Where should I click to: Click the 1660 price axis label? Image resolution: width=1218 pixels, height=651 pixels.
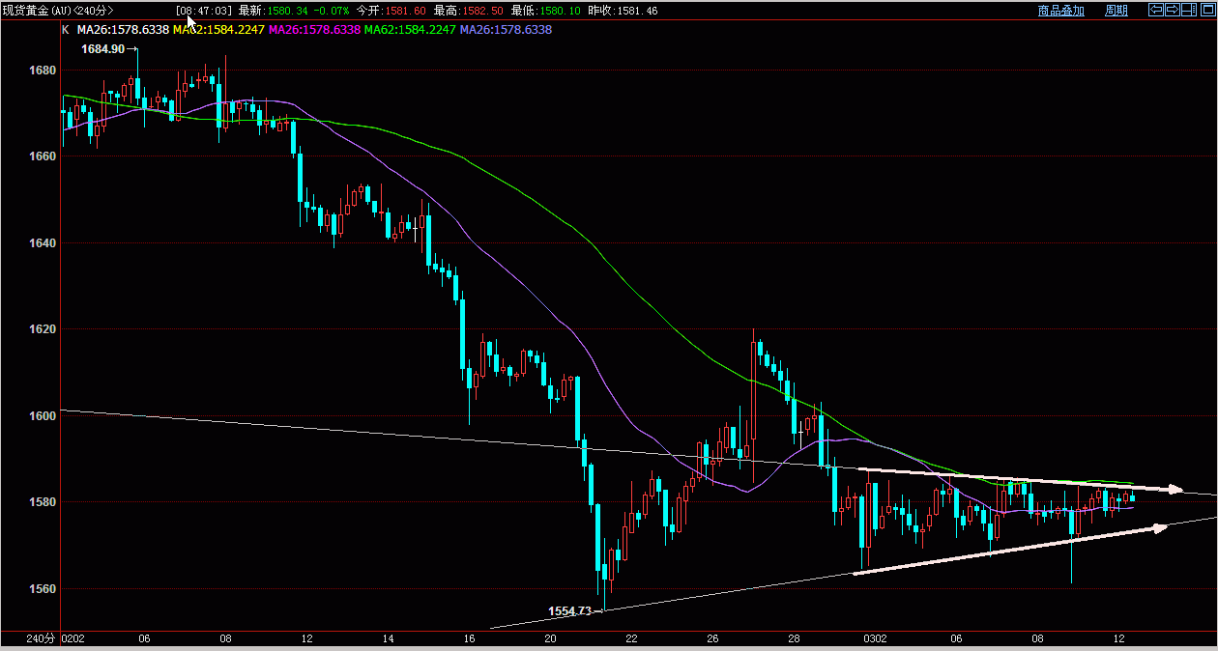click(x=43, y=157)
